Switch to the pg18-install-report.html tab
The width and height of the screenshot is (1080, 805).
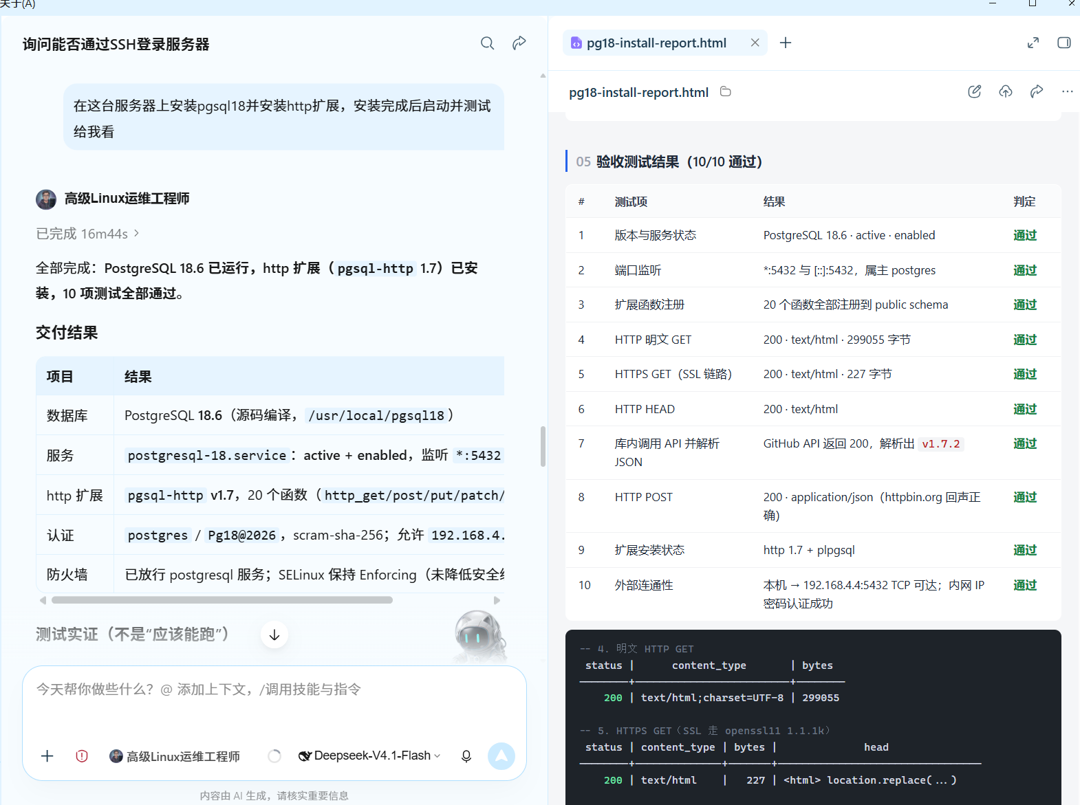[x=656, y=43]
